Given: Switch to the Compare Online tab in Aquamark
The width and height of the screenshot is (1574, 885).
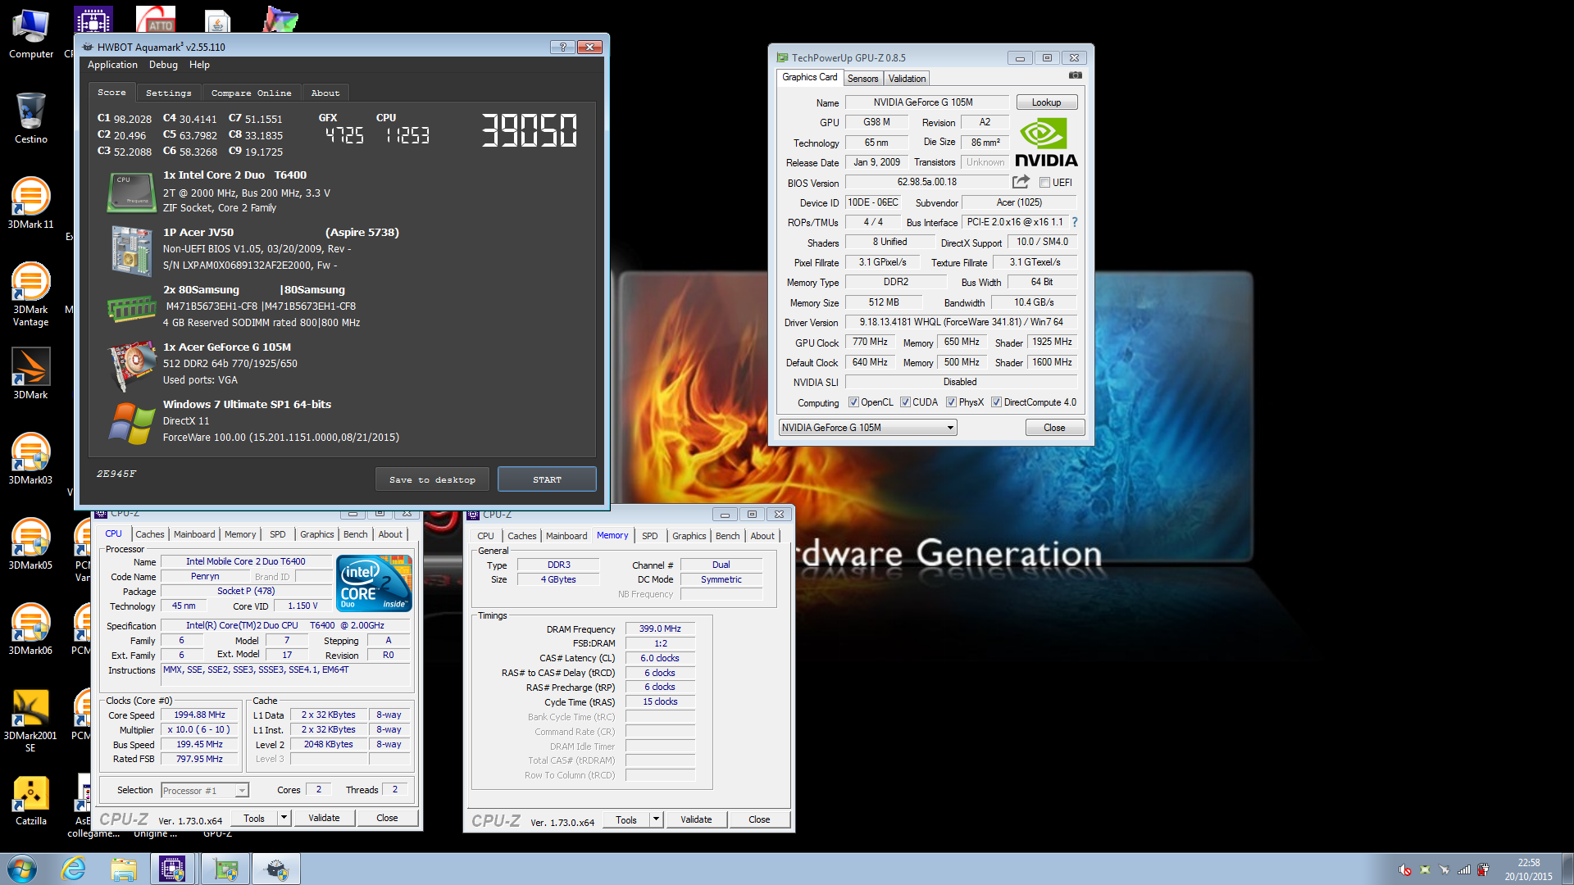Looking at the screenshot, I should point(251,93).
